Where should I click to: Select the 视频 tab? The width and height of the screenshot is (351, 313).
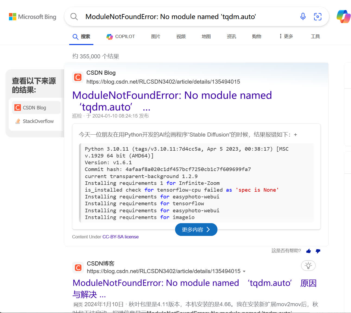pyautogui.click(x=181, y=36)
